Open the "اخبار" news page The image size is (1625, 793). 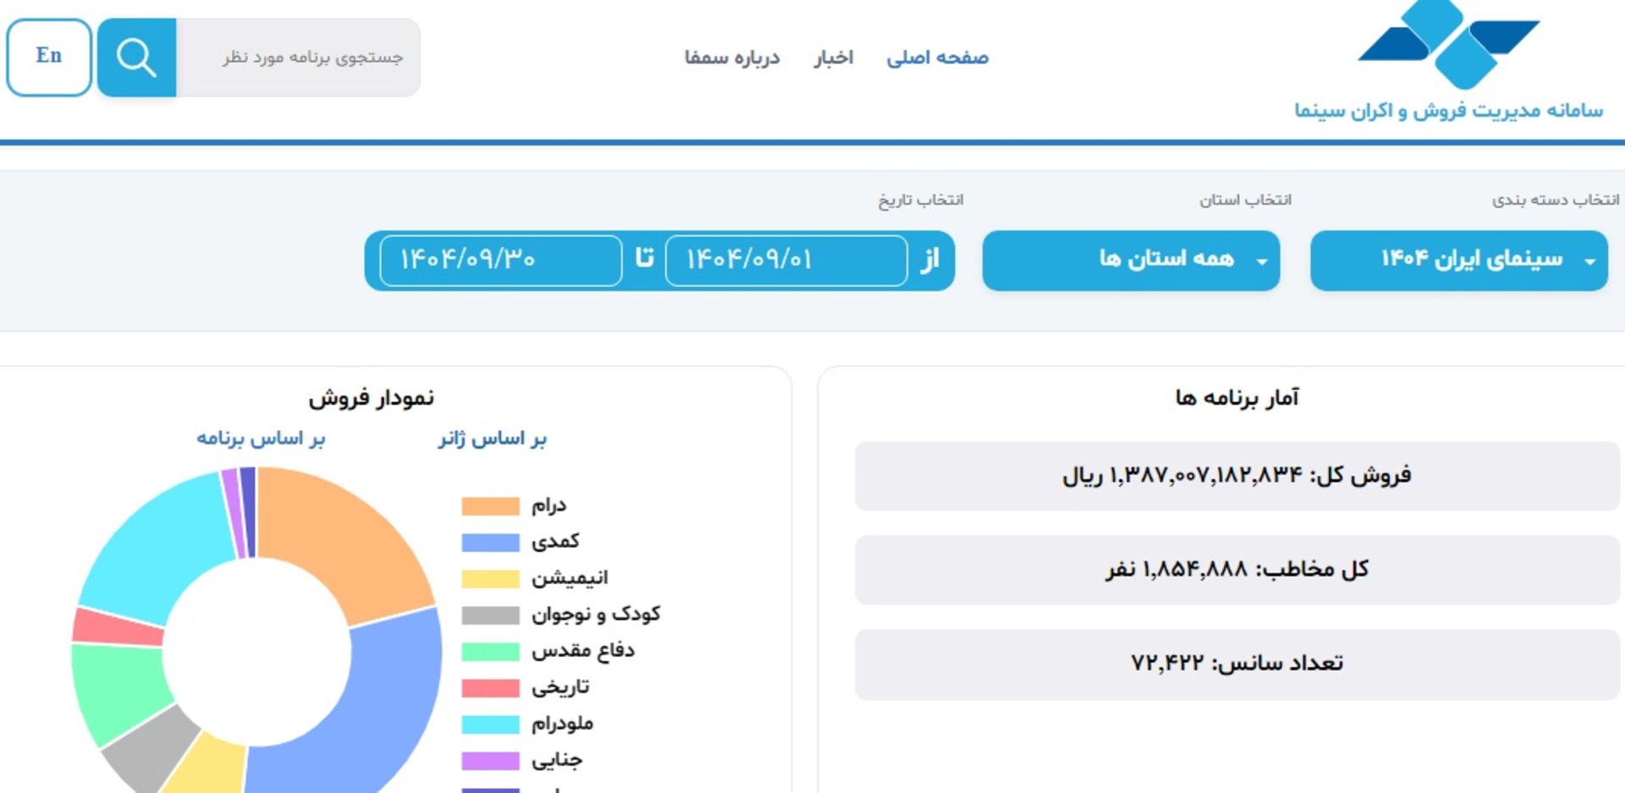click(x=834, y=57)
